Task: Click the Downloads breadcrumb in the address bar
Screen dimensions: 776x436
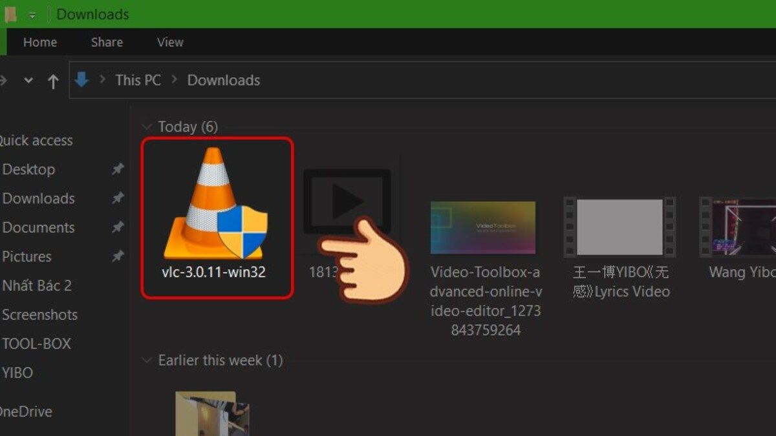Action: pos(224,80)
